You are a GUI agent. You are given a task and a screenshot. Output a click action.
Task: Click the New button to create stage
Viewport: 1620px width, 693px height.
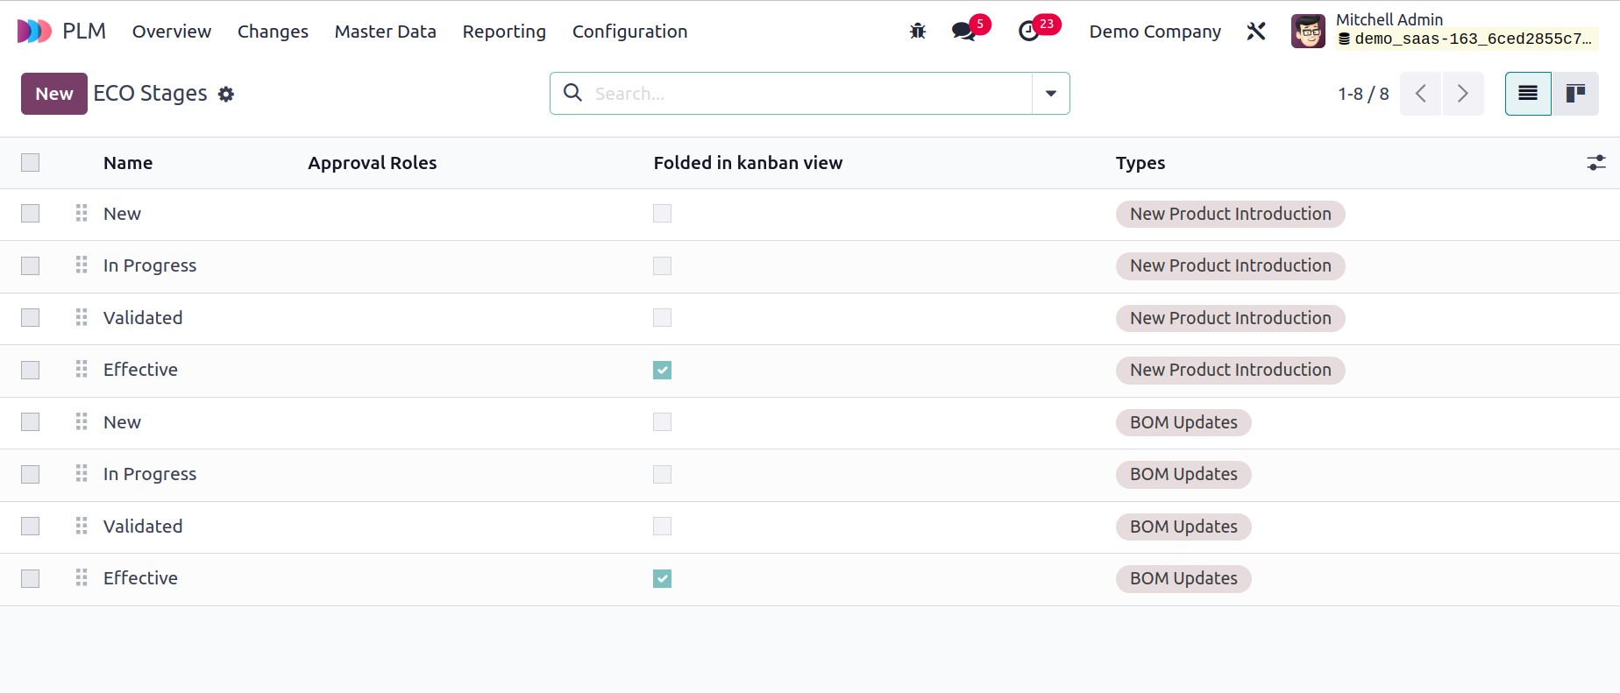[x=53, y=94]
